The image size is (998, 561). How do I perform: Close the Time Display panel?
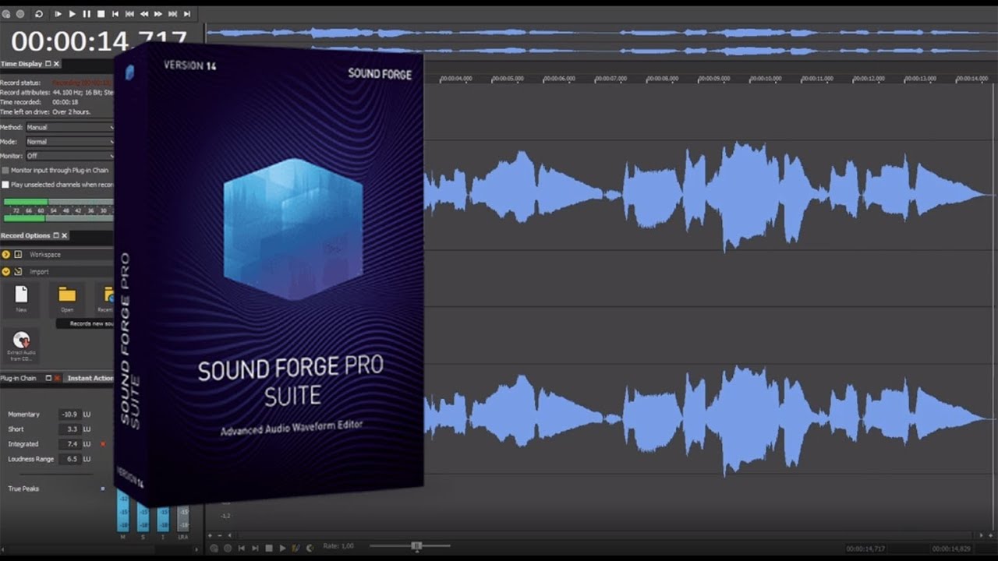56,64
